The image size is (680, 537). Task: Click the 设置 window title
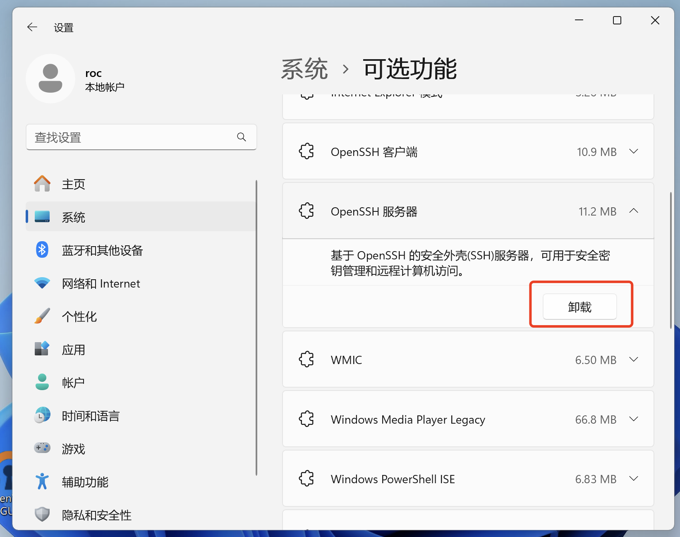64,28
